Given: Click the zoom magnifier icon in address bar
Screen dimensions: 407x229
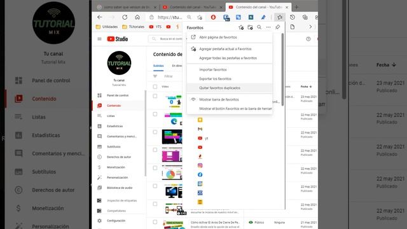Looking at the screenshot, I should (189, 17).
